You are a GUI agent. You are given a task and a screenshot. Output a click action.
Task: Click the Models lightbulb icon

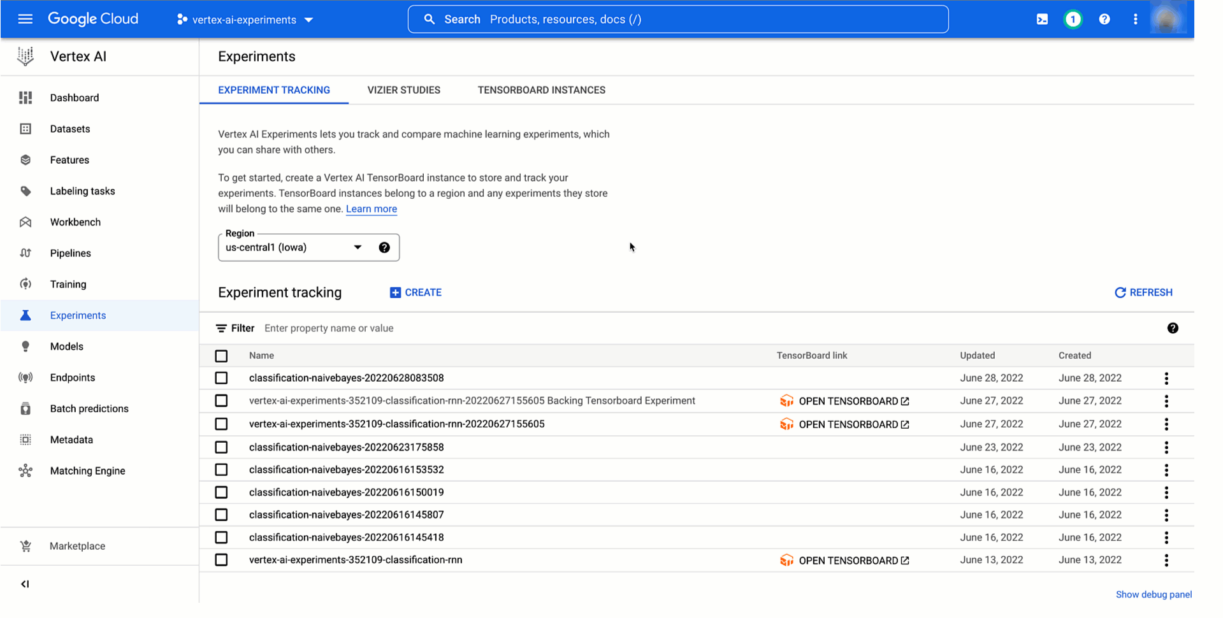tap(25, 347)
